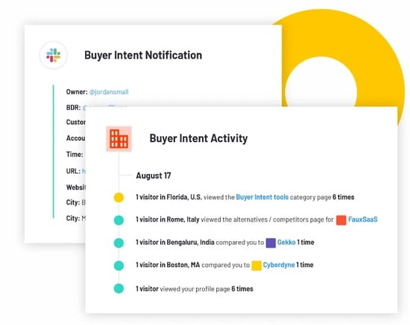Click the Slack logo icon
Image resolution: width=410 pixels, height=325 pixels.
(x=54, y=55)
